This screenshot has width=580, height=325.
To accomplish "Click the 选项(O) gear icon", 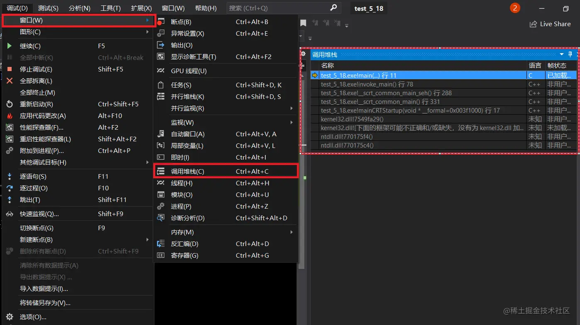I will 10,317.
